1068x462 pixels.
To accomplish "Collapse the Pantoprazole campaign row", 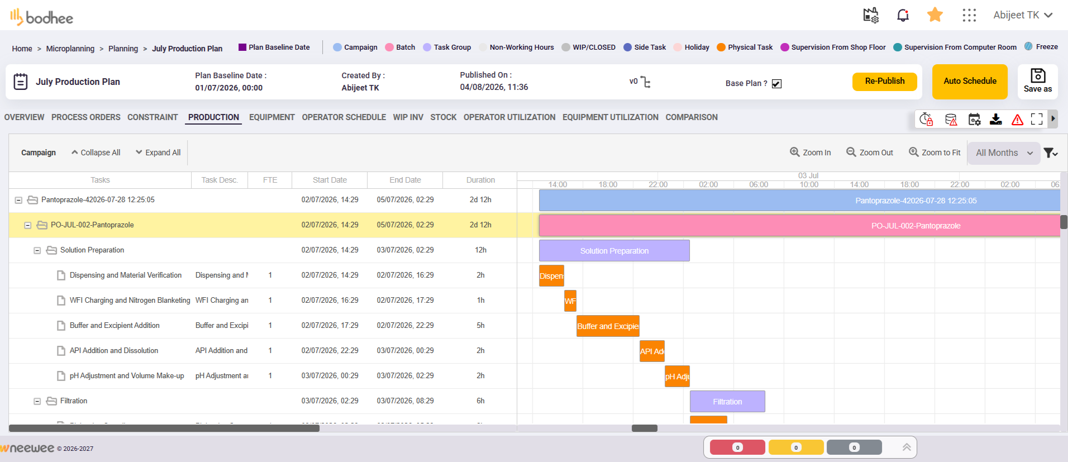I will [x=18, y=200].
